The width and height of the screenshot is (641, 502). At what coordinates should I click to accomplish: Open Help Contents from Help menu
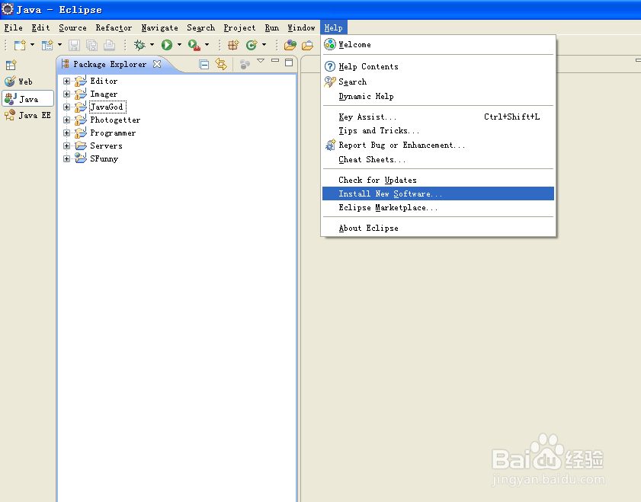click(x=437, y=66)
